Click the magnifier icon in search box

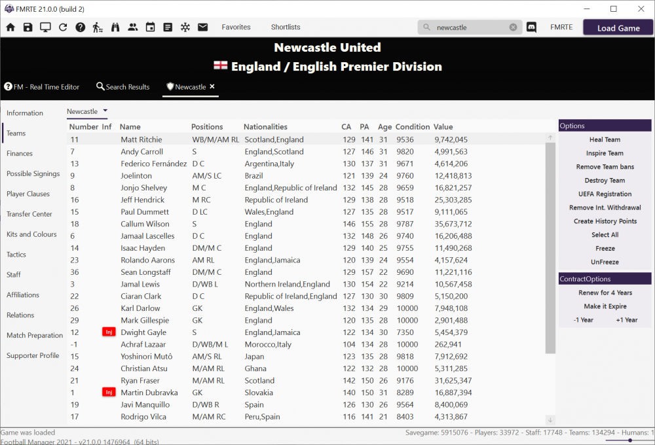(x=426, y=27)
